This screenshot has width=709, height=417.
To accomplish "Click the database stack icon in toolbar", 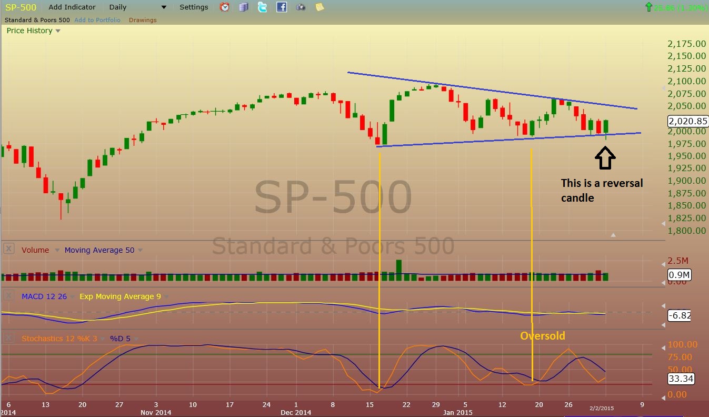I will click(243, 7).
